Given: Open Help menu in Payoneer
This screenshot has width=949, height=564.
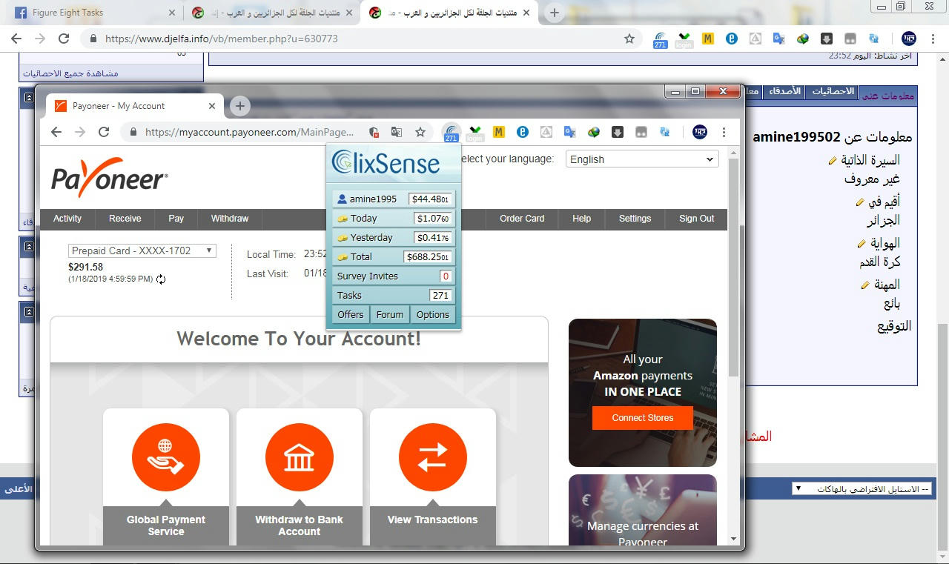Looking at the screenshot, I should (582, 219).
